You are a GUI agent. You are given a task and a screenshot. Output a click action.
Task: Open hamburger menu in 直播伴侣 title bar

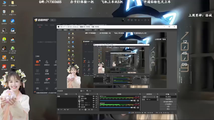point(139,20)
